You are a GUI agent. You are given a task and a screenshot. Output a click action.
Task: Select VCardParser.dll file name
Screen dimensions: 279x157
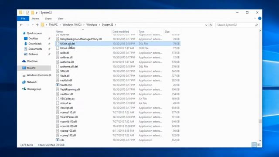[69, 117]
